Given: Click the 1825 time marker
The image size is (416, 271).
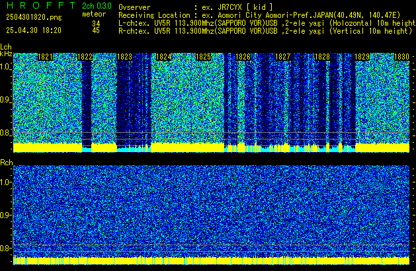Looking at the screenshot, I should pos(203,57).
